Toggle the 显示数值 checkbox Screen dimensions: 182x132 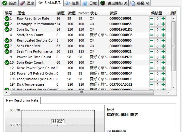[108, 131]
